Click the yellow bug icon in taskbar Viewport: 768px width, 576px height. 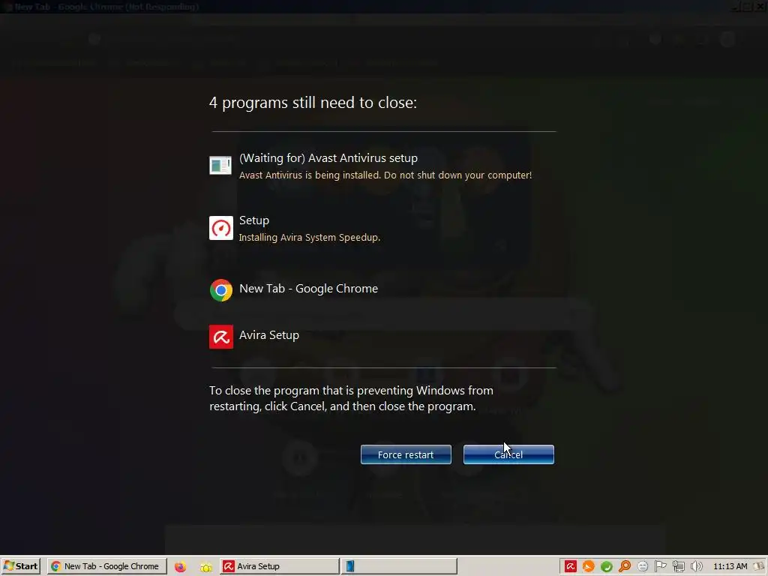click(x=205, y=567)
